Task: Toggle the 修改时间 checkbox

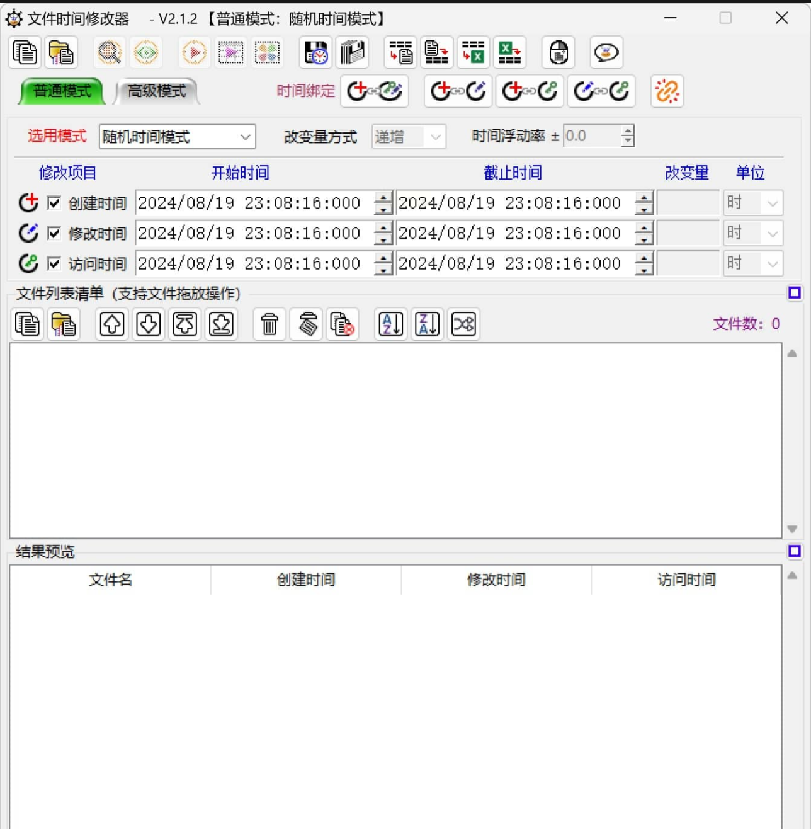Action: pos(54,233)
